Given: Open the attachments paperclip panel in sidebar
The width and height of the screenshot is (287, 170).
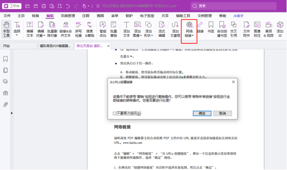Looking at the screenshot, I should [x=5, y=104].
